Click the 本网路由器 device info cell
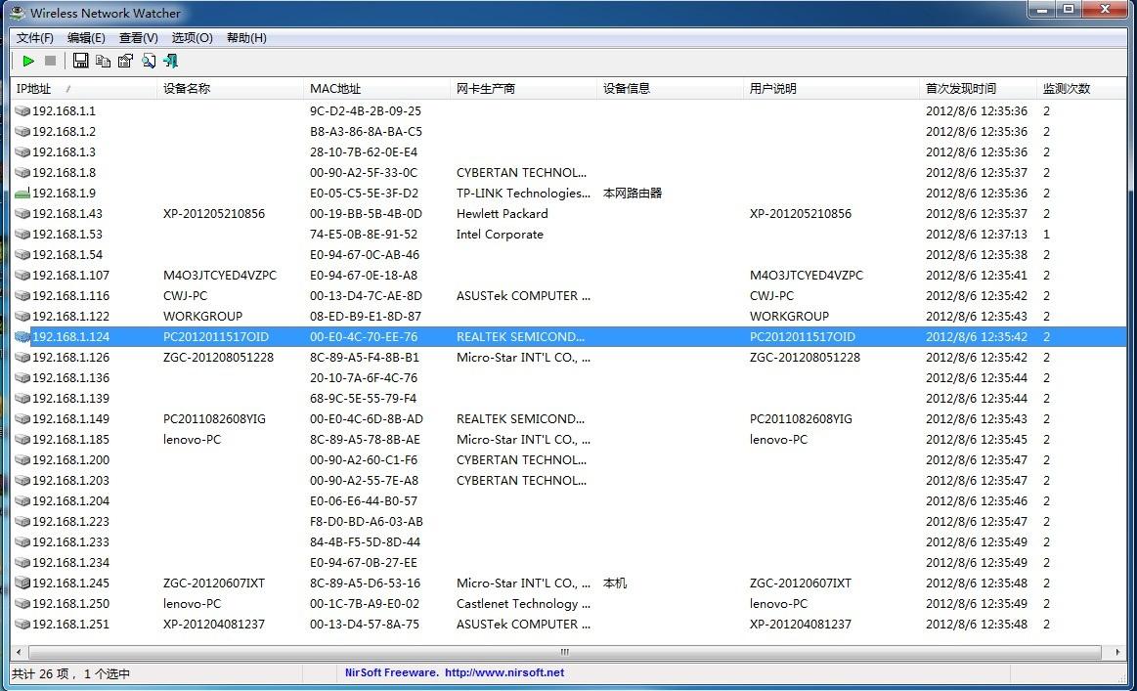1137x691 pixels. 633,193
